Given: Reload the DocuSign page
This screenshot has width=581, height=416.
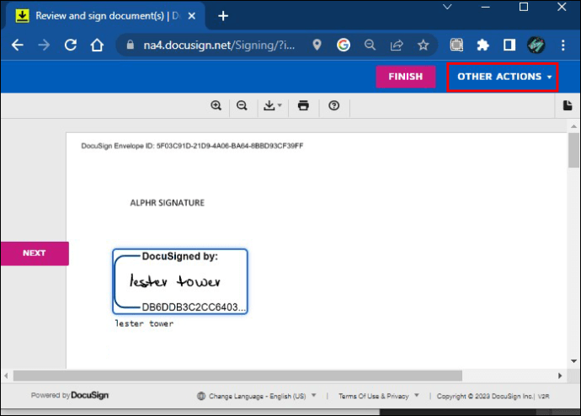Looking at the screenshot, I should (x=71, y=45).
